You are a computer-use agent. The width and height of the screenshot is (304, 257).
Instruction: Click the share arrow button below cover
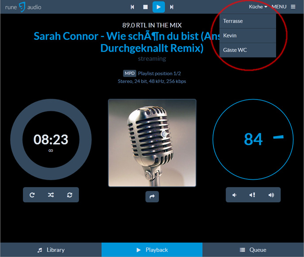pos(152,197)
